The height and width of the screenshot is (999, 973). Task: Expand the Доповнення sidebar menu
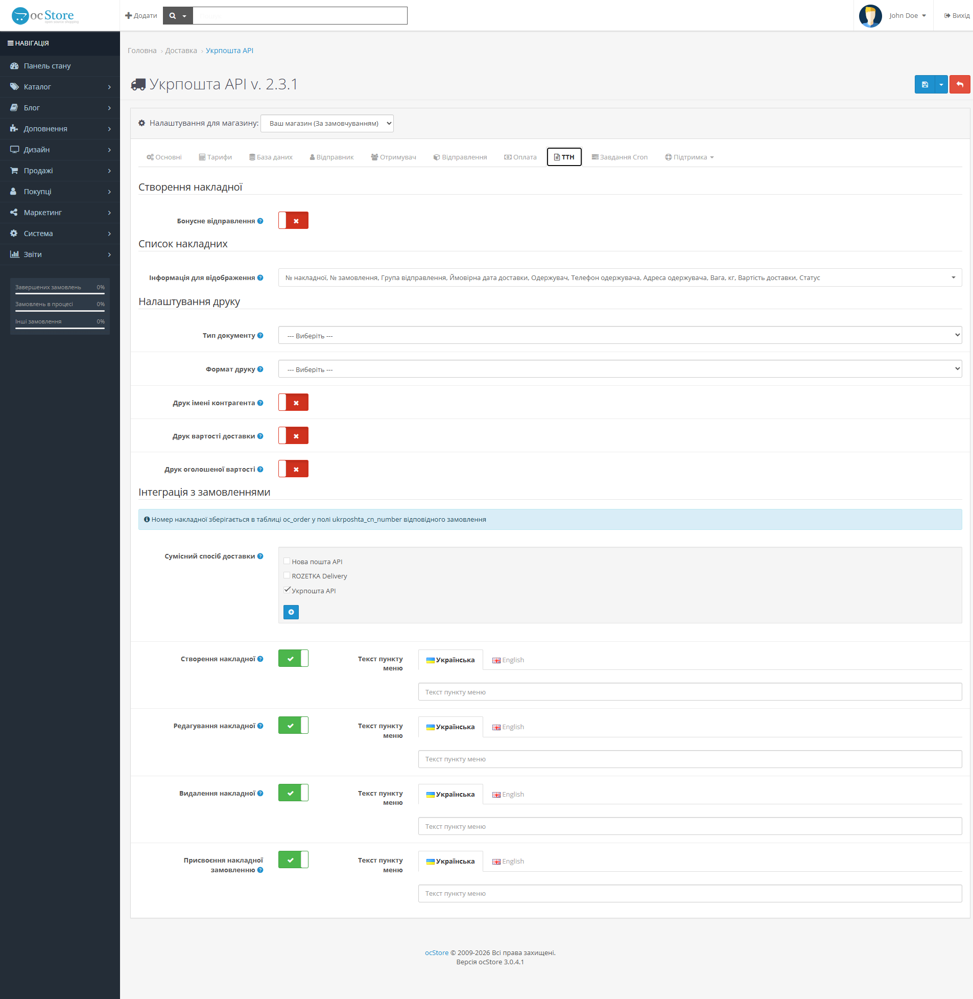coord(60,129)
